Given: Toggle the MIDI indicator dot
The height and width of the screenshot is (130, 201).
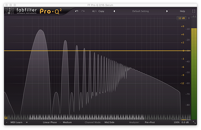Looking at the screenshot, I should 7,122.
